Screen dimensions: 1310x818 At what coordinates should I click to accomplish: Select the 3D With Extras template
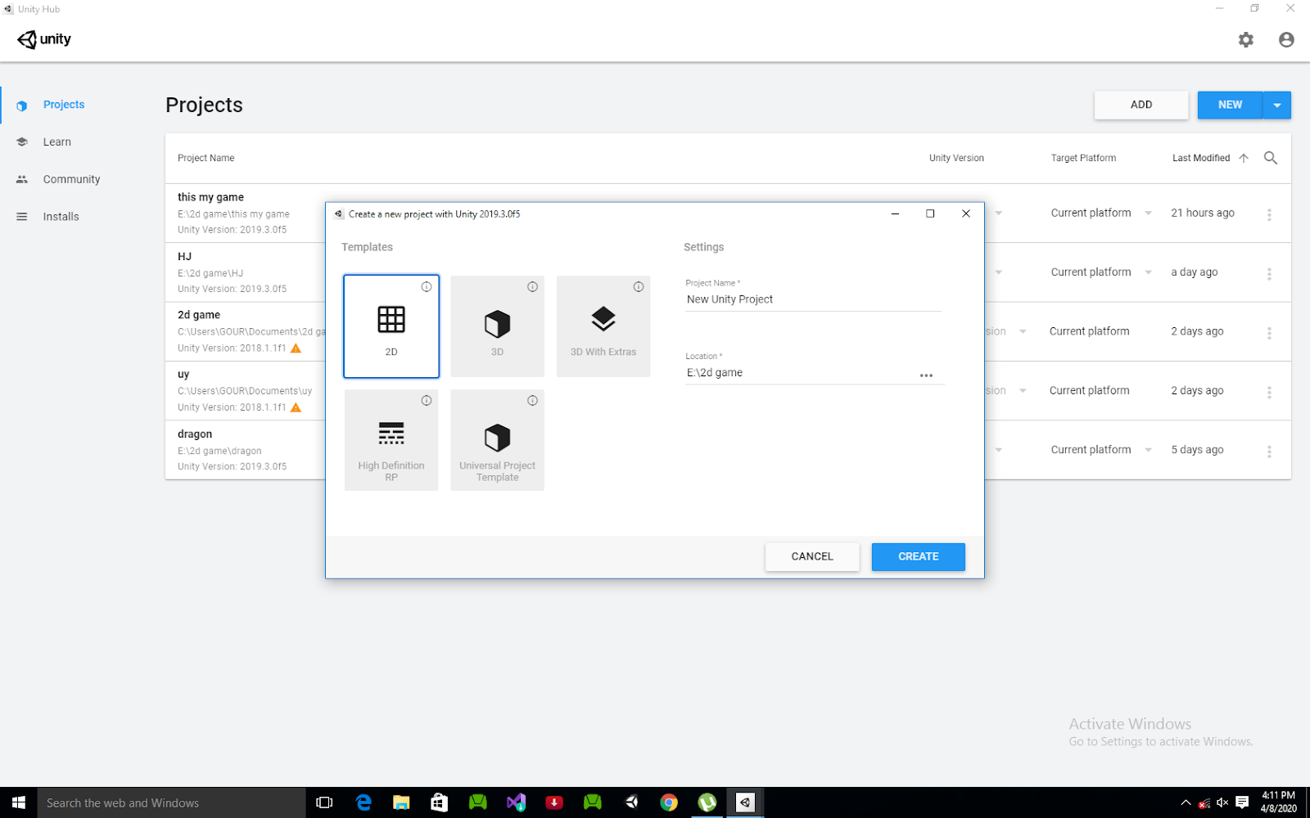[603, 326]
